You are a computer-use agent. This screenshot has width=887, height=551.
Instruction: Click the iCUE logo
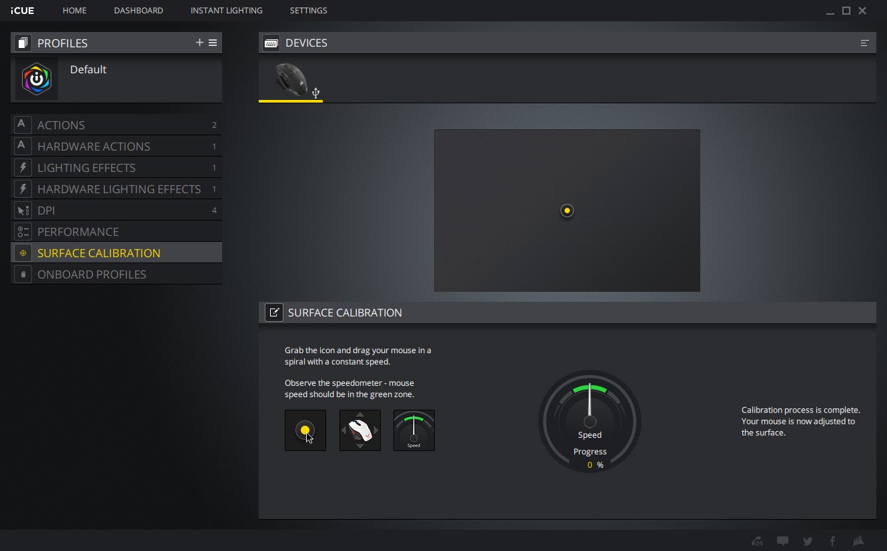(x=23, y=11)
